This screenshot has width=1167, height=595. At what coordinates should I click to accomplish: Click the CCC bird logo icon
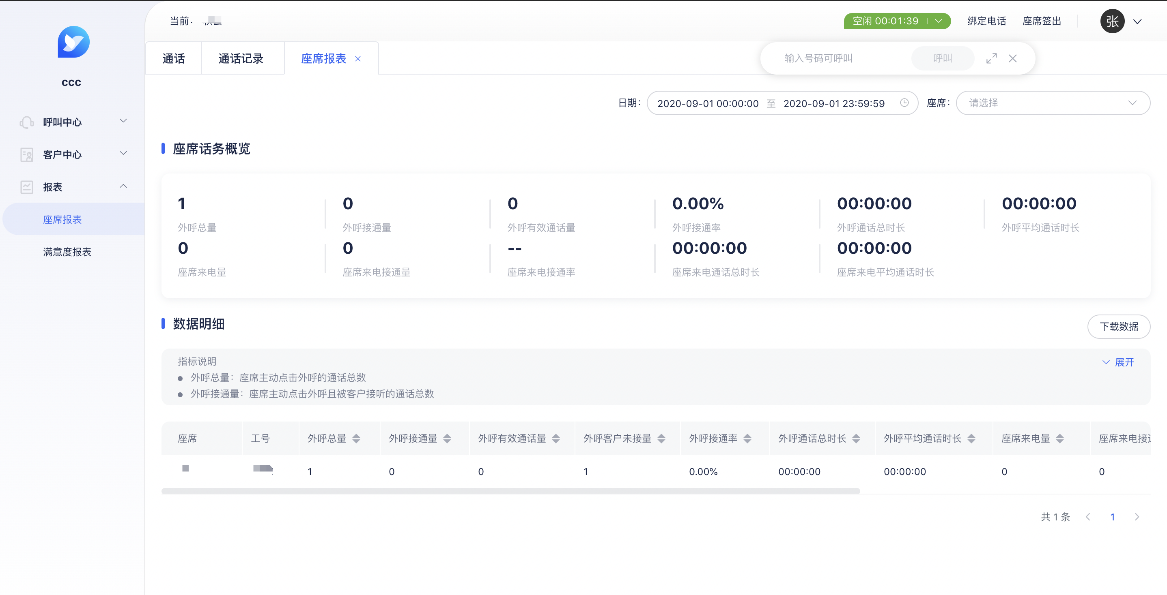click(73, 42)
